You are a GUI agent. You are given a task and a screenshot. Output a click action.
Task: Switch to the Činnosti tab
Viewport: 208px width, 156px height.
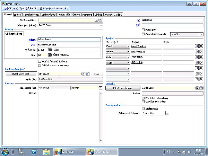(x=76, y=15)
